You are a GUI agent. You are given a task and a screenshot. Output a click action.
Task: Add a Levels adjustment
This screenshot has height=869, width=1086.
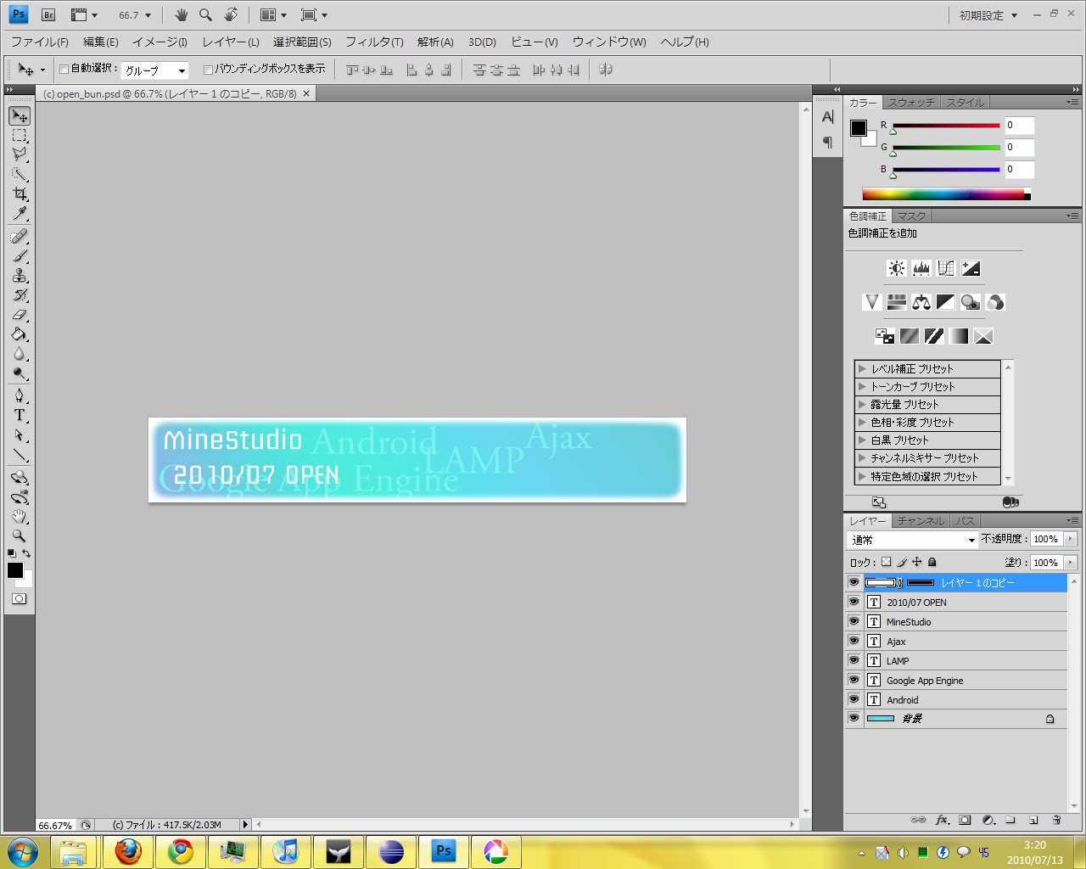(921, 268)
